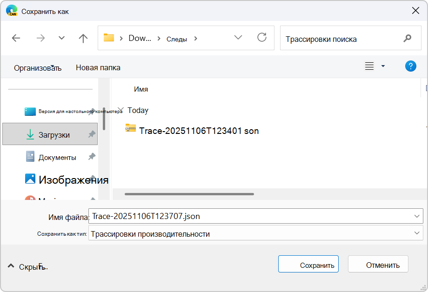Select Следы breadcrumb segment
Image resolution: width=428 pixels, height=292 pixels.
click(x=177, y=39)
